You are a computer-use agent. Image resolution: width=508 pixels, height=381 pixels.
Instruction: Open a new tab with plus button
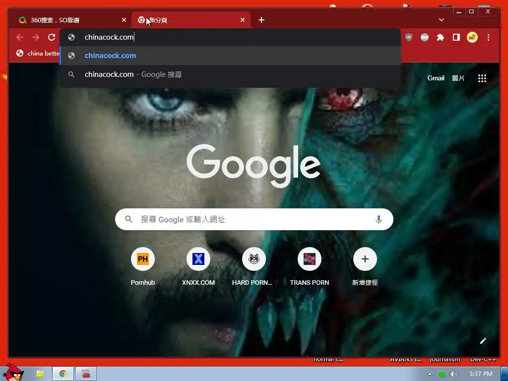pyautogui.click(x=261, y=20)
